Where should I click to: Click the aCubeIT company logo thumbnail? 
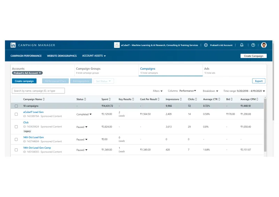pos(117,45)
